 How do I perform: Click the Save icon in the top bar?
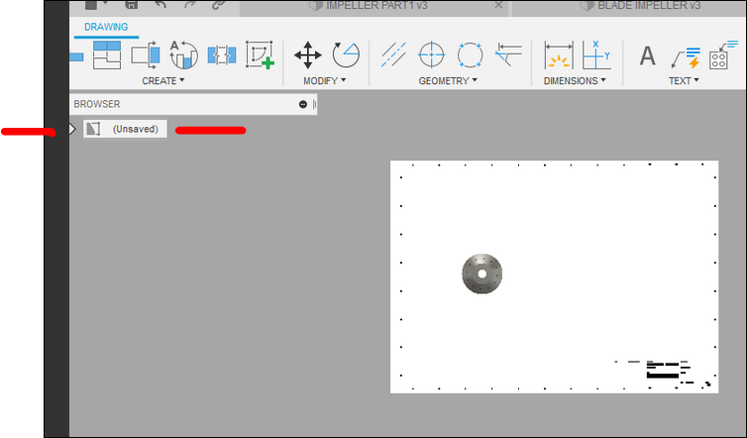(131, 5)
